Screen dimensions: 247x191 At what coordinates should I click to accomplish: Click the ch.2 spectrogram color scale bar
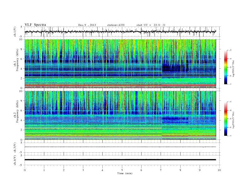(225, 119)
